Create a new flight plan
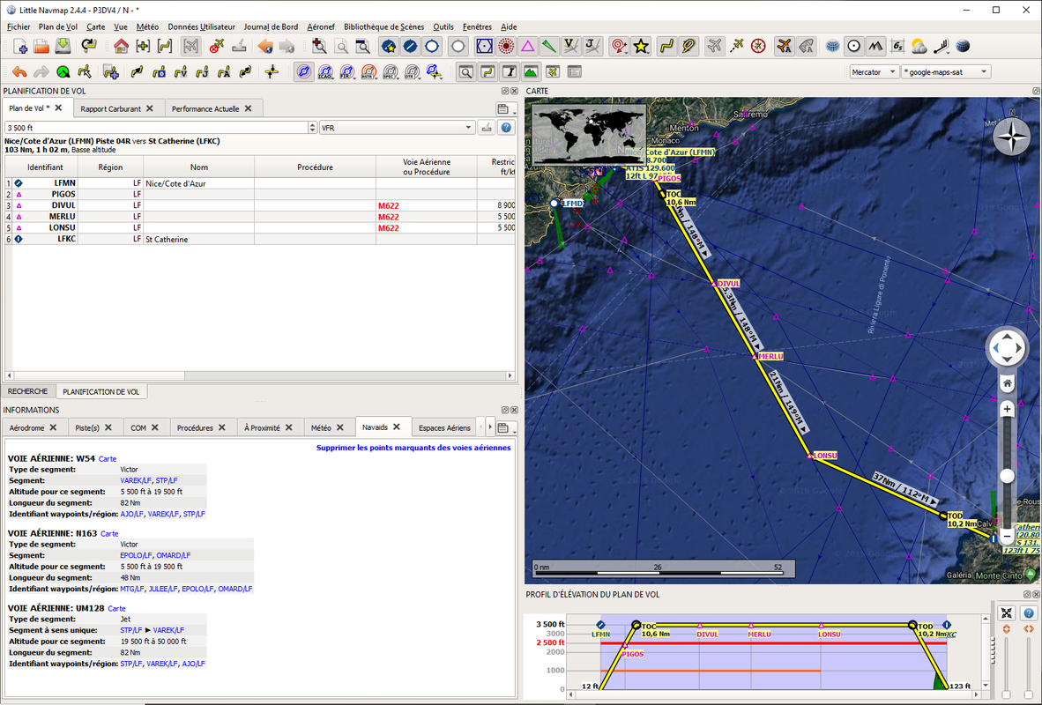 20,46
